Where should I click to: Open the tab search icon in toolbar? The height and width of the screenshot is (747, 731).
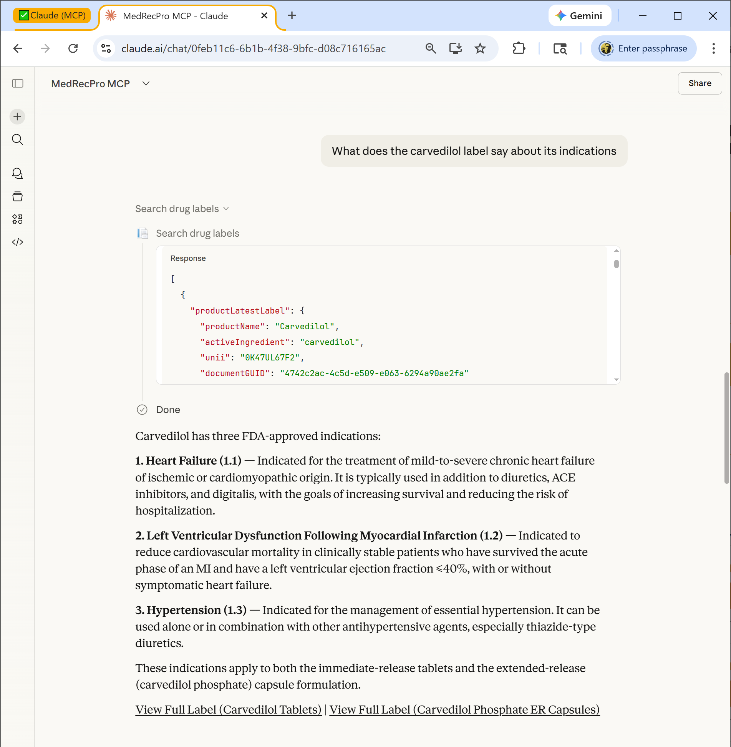(560, 48)
